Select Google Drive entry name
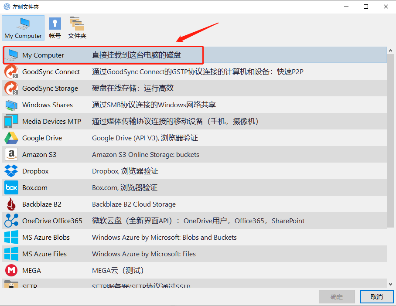 coord(42,138)
